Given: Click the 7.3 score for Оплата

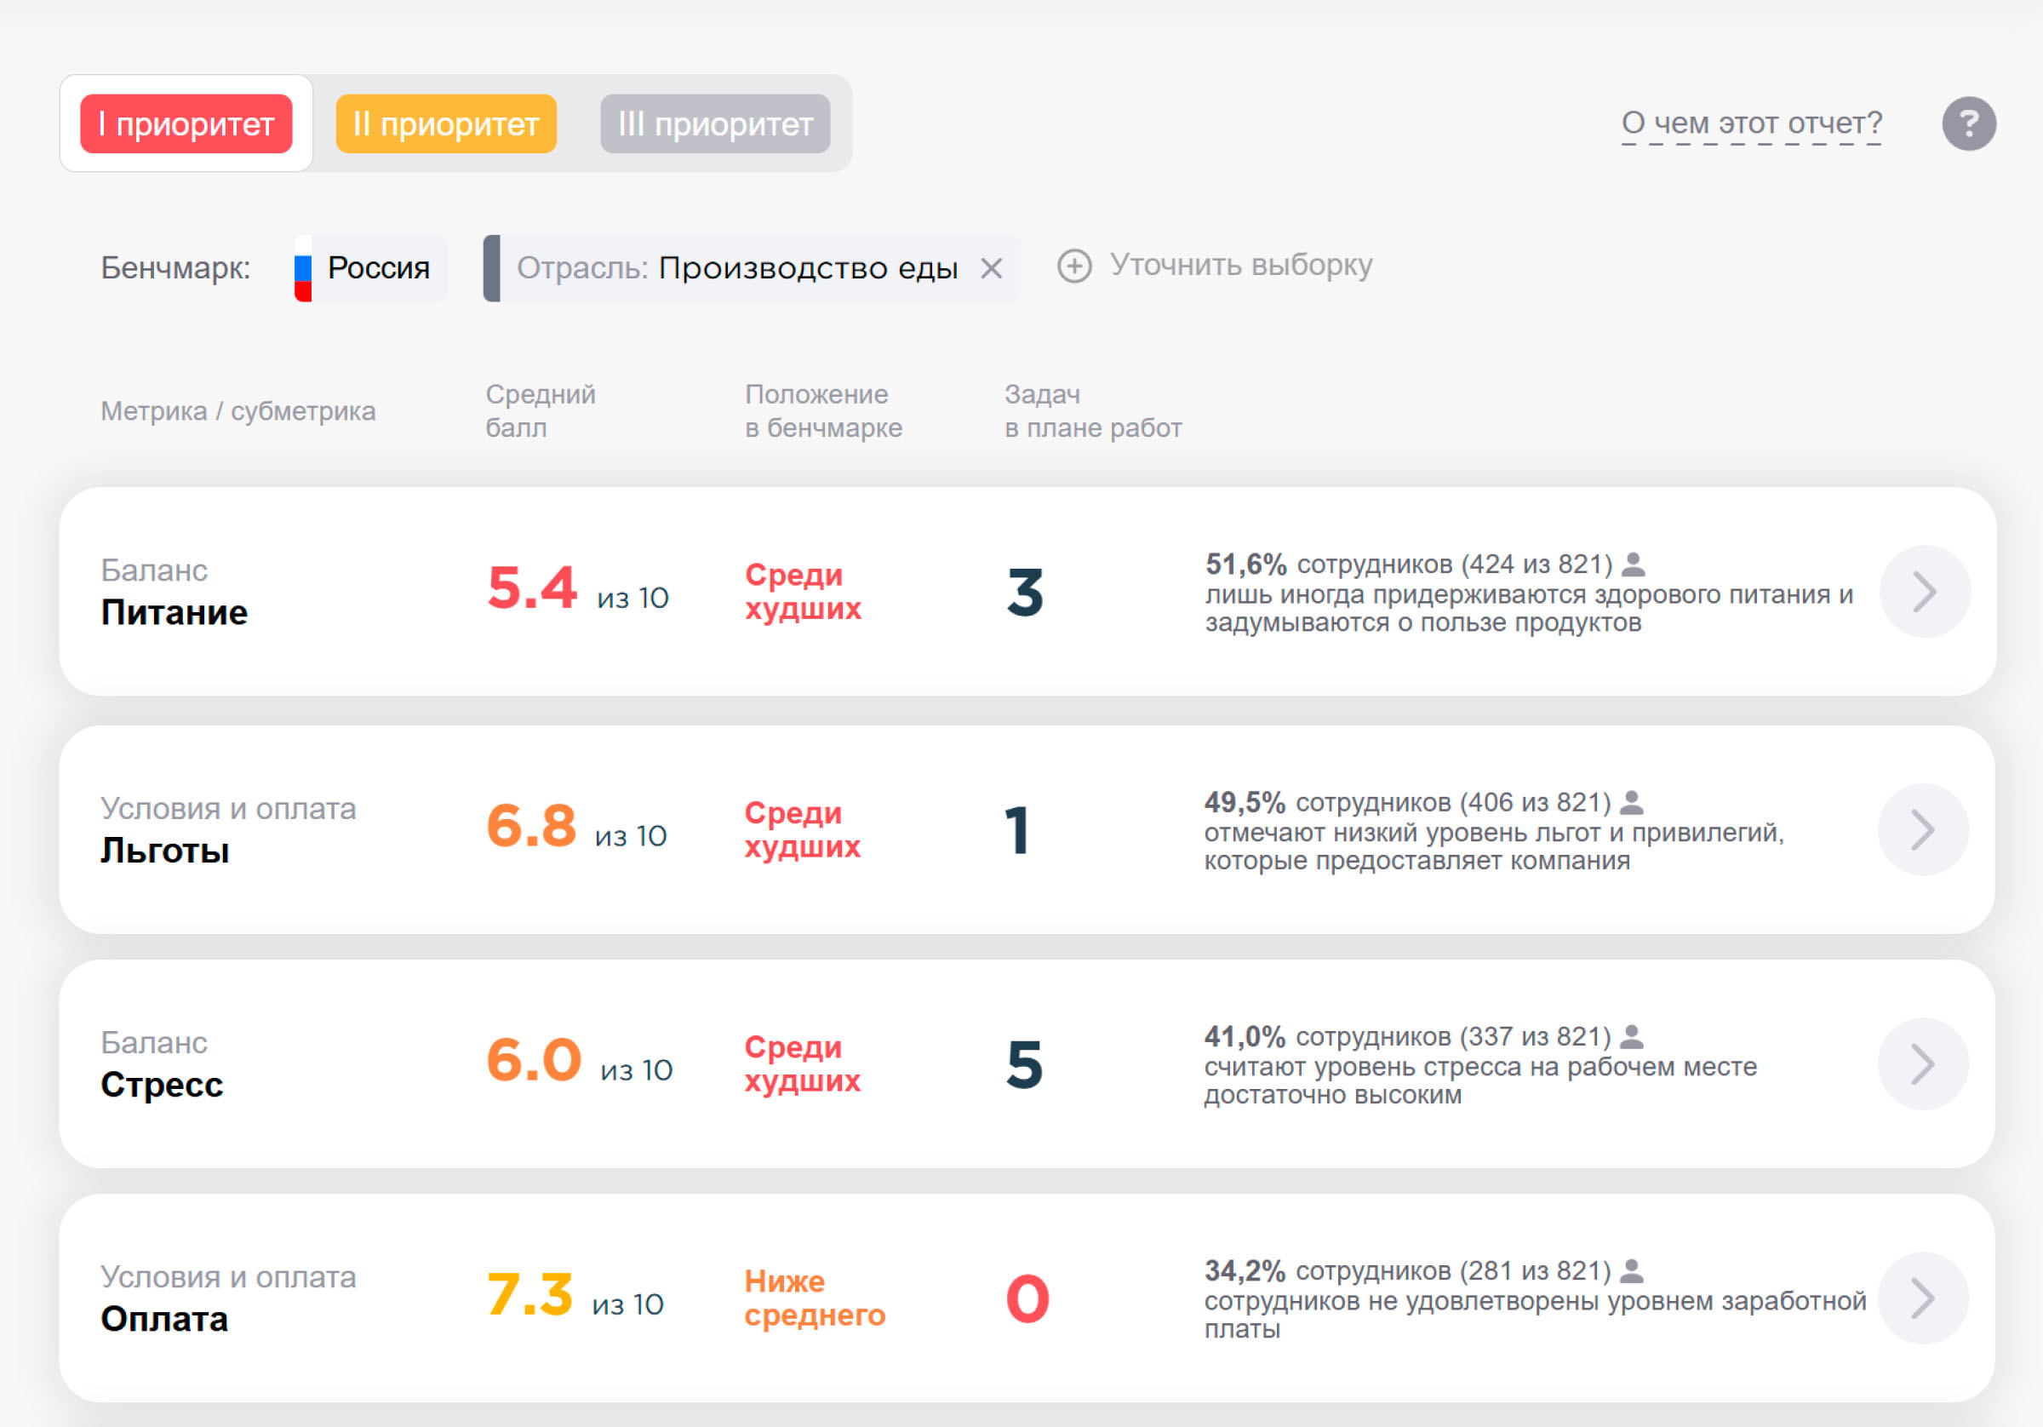Looking at the screenshot, I should click(530, 1293).
